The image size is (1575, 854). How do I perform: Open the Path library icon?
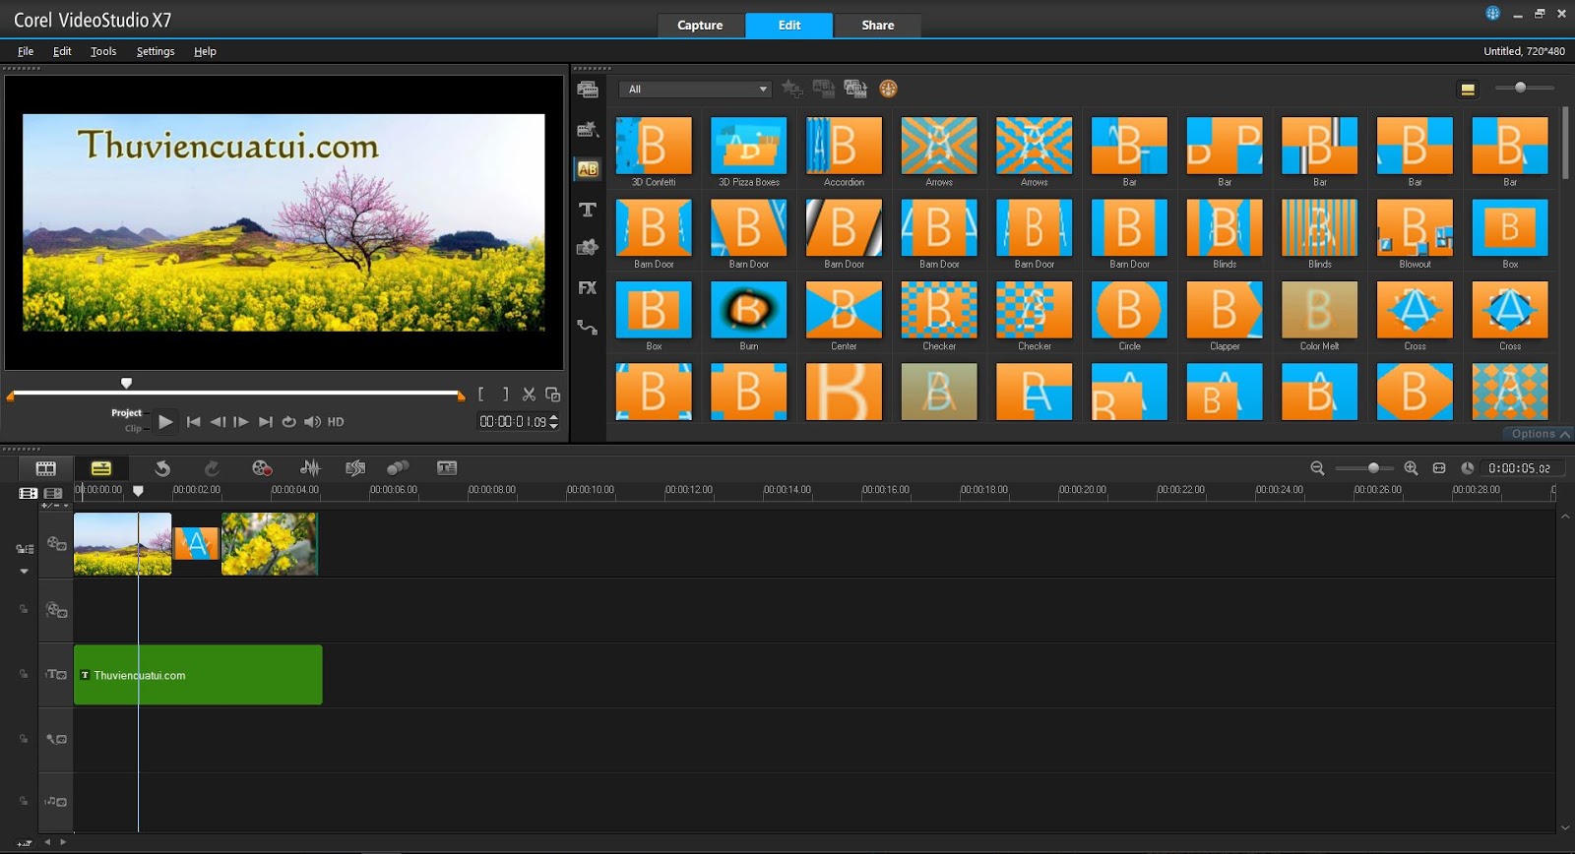588,327
